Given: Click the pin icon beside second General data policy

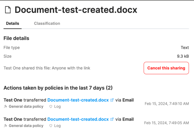Looking at the screenshot, I should [5, 126].
